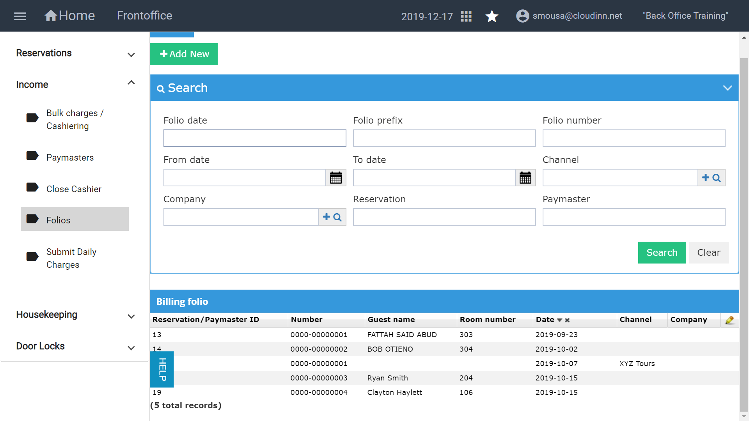Open the hamburger menu icon

pyautogui.click(x=20, y=16)
